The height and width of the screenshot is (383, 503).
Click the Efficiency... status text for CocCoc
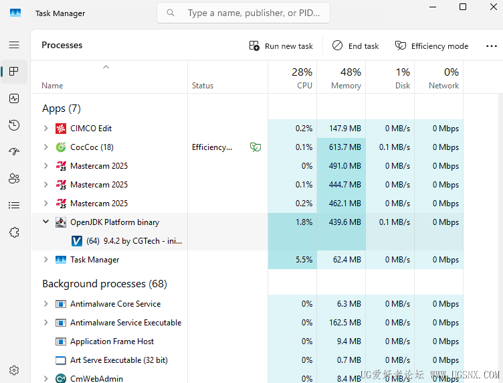click(x=212, y=147)
